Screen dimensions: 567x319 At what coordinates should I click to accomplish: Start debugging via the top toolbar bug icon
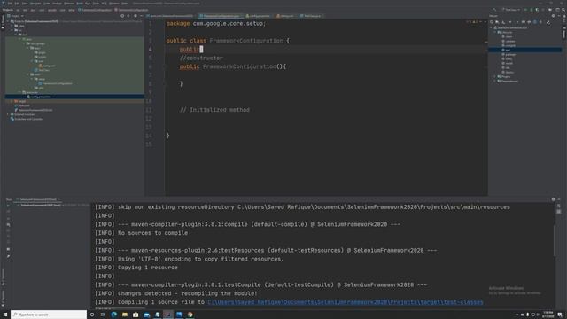point(532,10)
